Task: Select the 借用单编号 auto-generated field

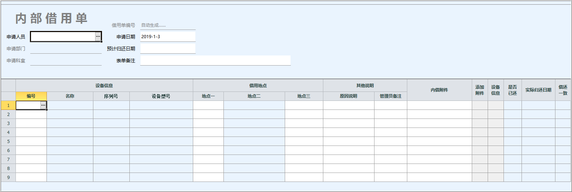Action: click(168, 25)
